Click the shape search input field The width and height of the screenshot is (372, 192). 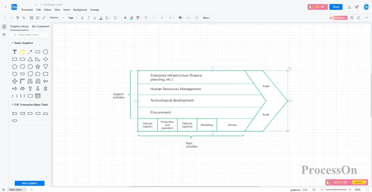point(31,35)
